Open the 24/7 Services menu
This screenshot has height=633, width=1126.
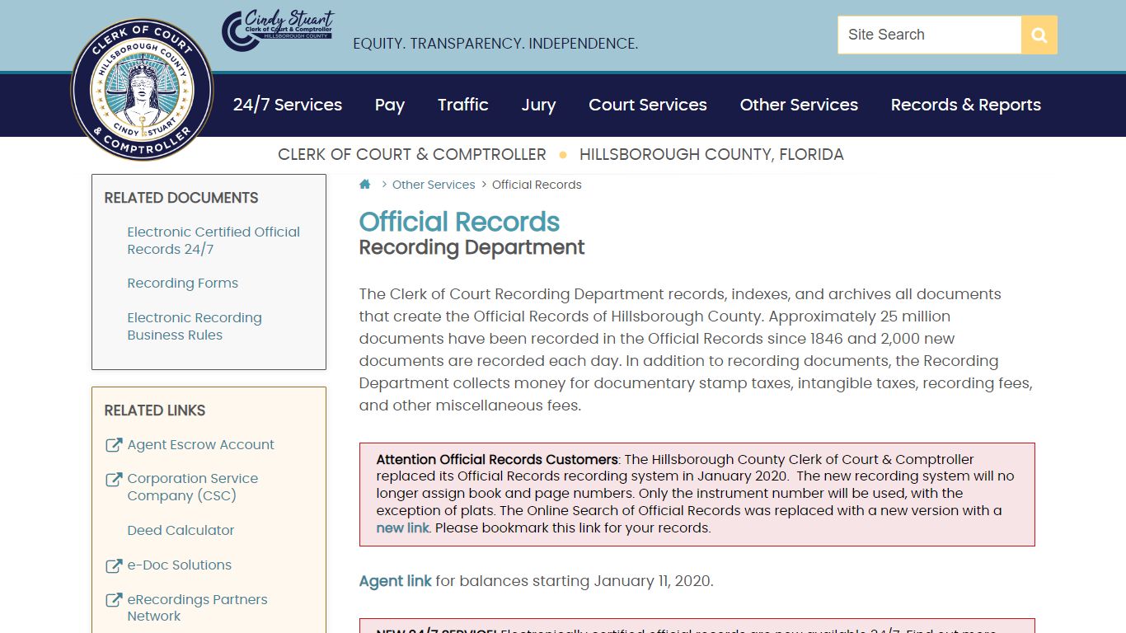tap(288, 105)
